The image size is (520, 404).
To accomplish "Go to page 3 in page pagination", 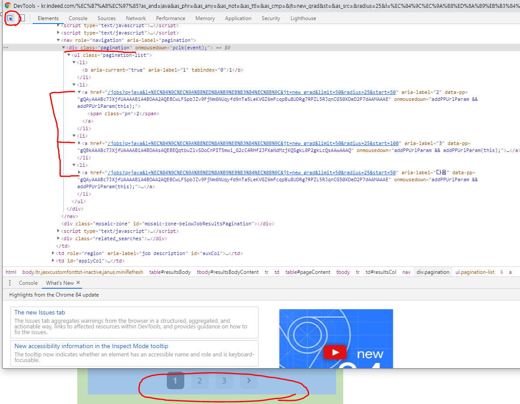I will tap(224, 380).
